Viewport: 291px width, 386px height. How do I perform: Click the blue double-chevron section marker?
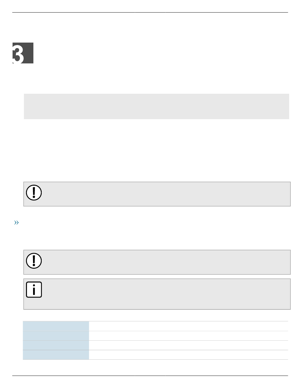click(x=16, y=223)
